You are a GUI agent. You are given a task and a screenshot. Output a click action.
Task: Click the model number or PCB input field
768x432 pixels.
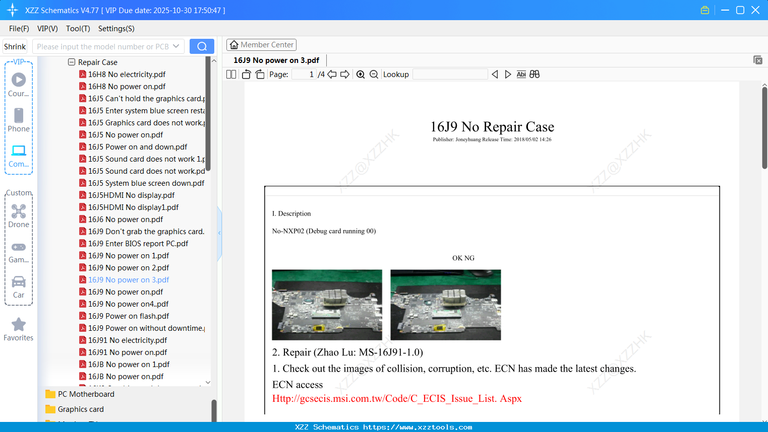(103, 46)
